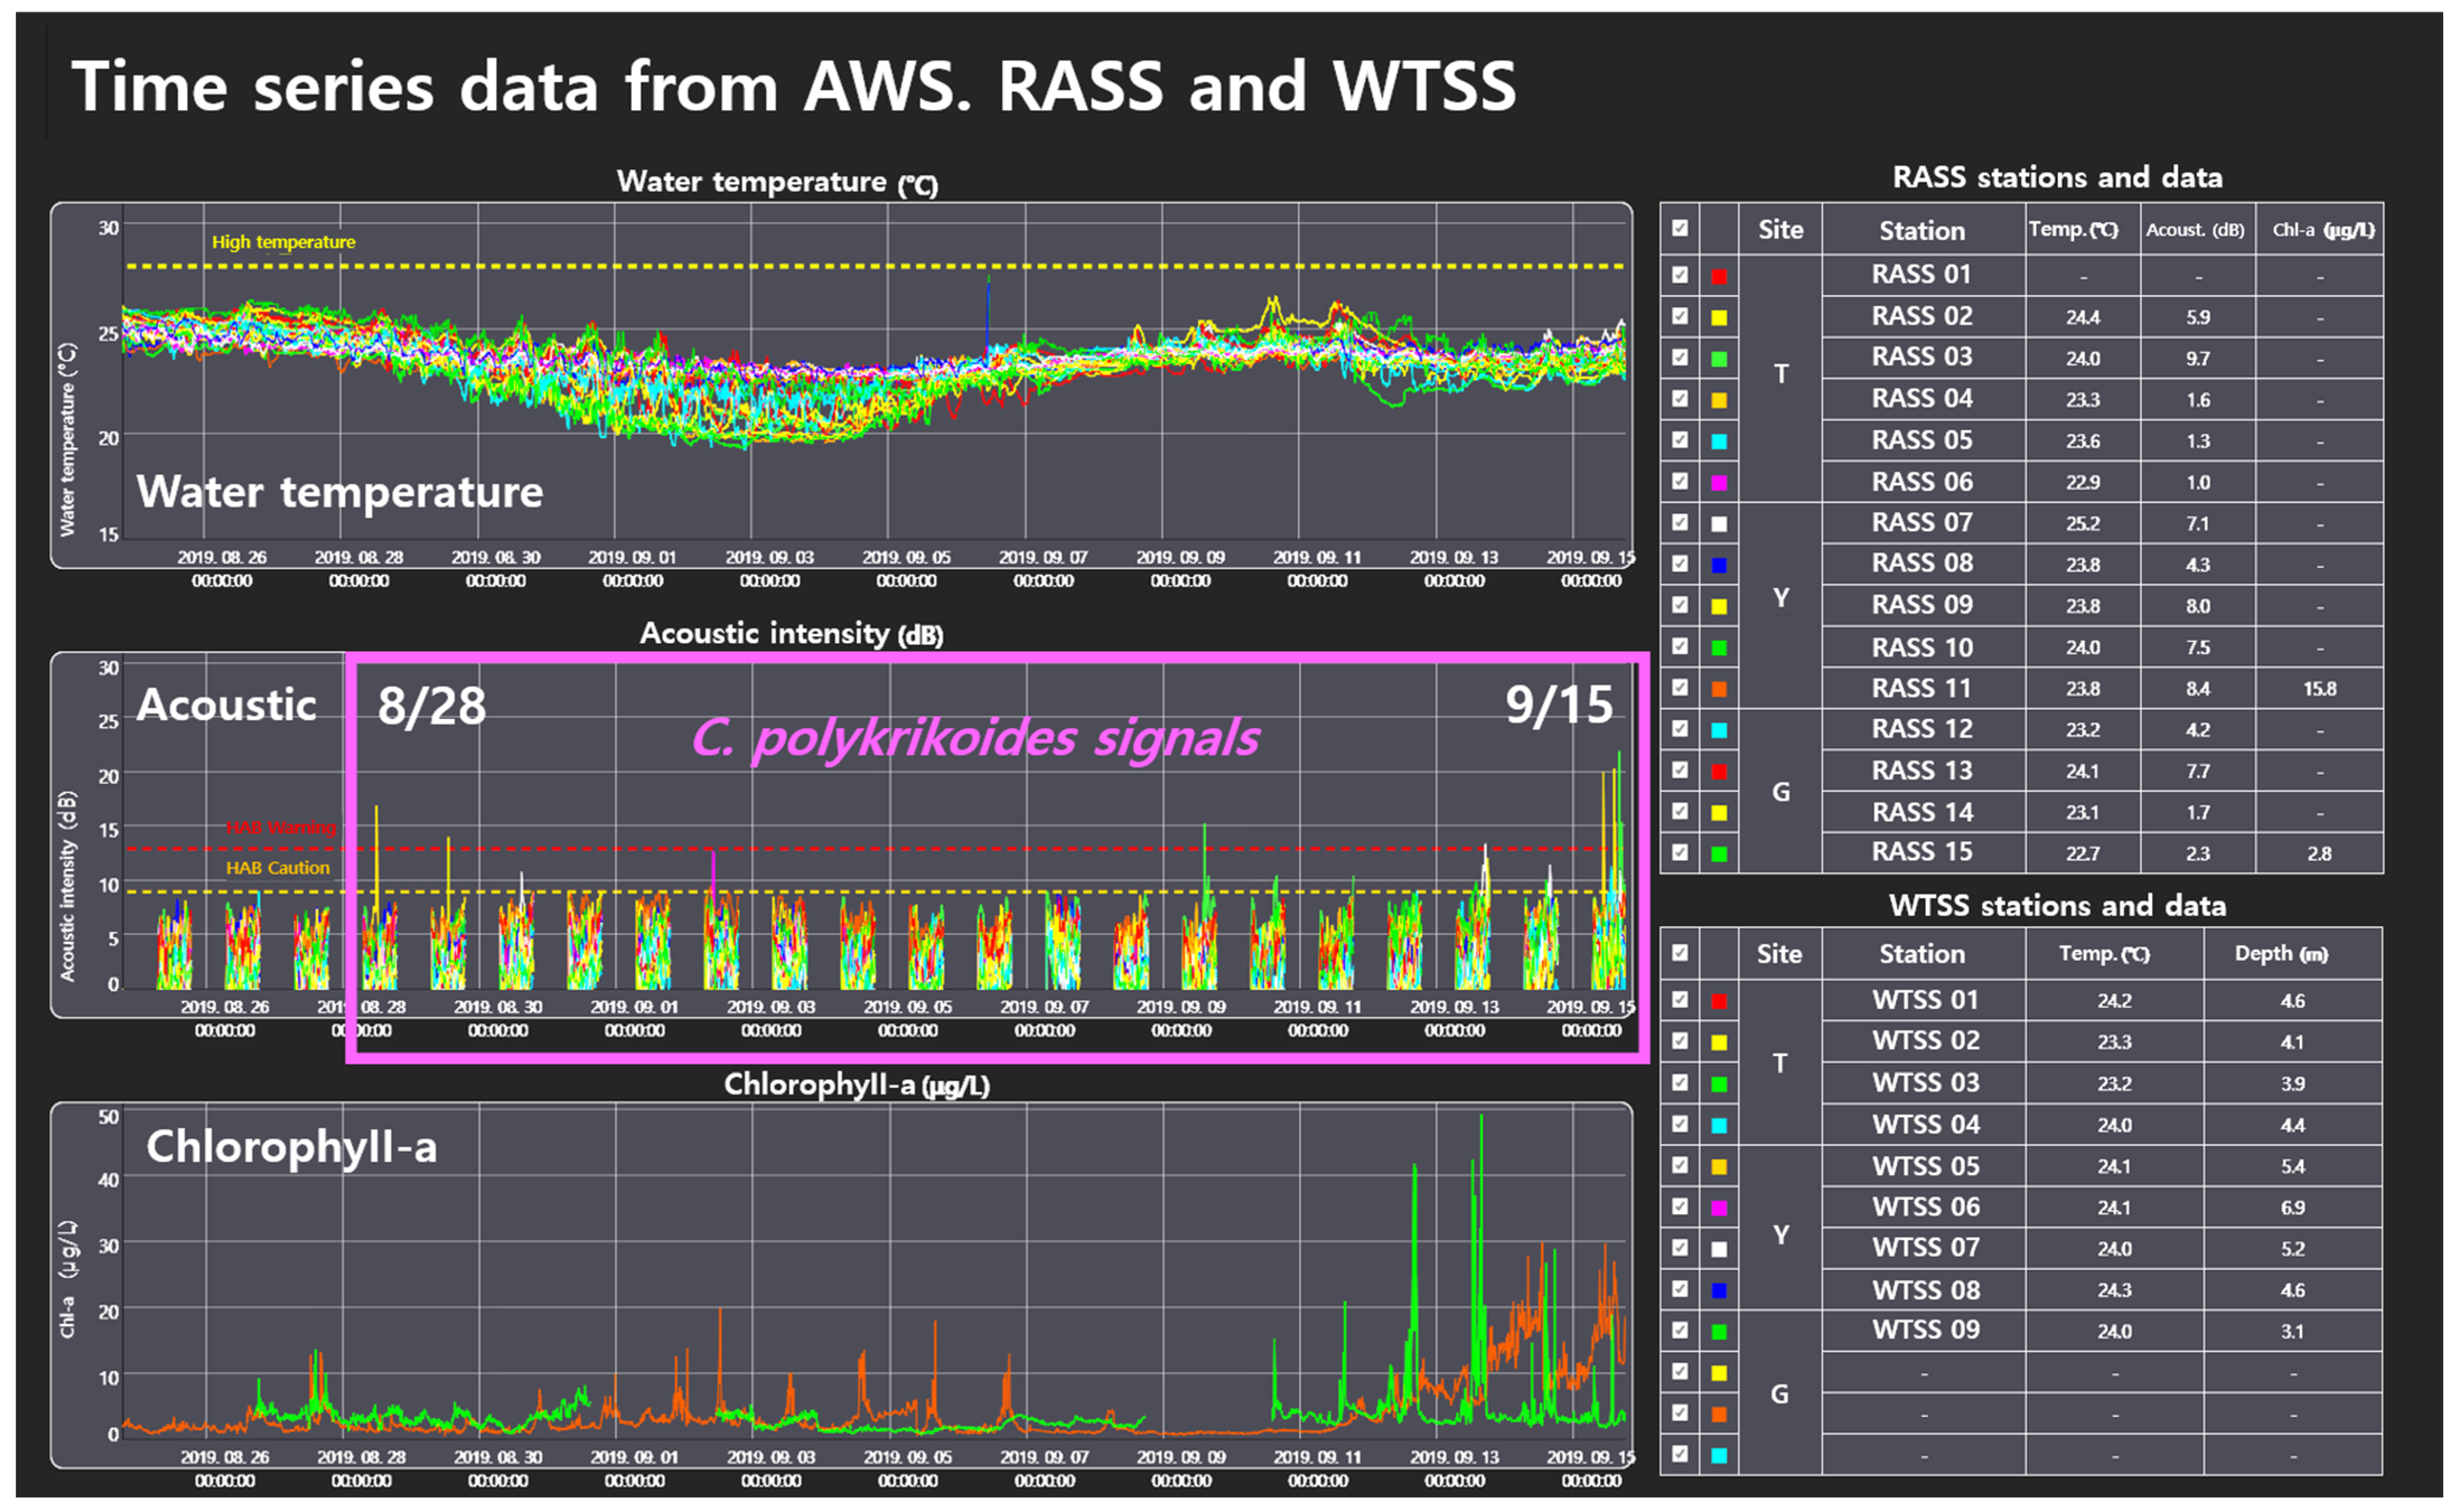
Task: Toggle the RASS 11 station checkbox
Action: click(x=1679, y=688)
